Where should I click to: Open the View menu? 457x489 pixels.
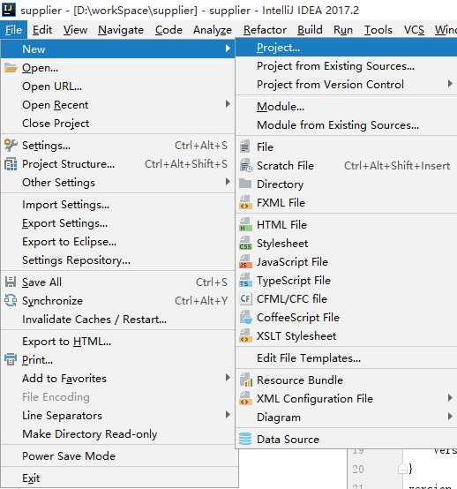point(76,30)
